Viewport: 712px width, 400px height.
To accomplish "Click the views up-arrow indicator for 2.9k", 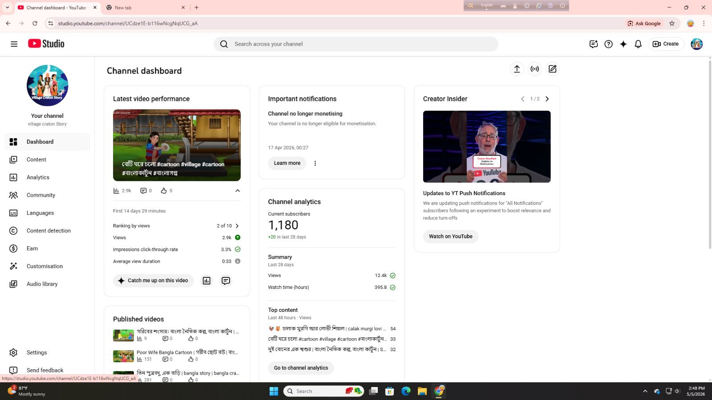I will [x=238, y=238].
